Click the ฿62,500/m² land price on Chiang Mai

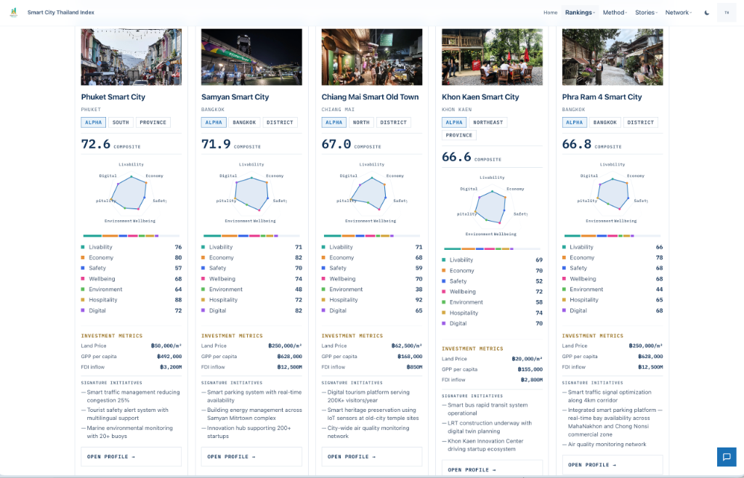[x=407, y=346]
